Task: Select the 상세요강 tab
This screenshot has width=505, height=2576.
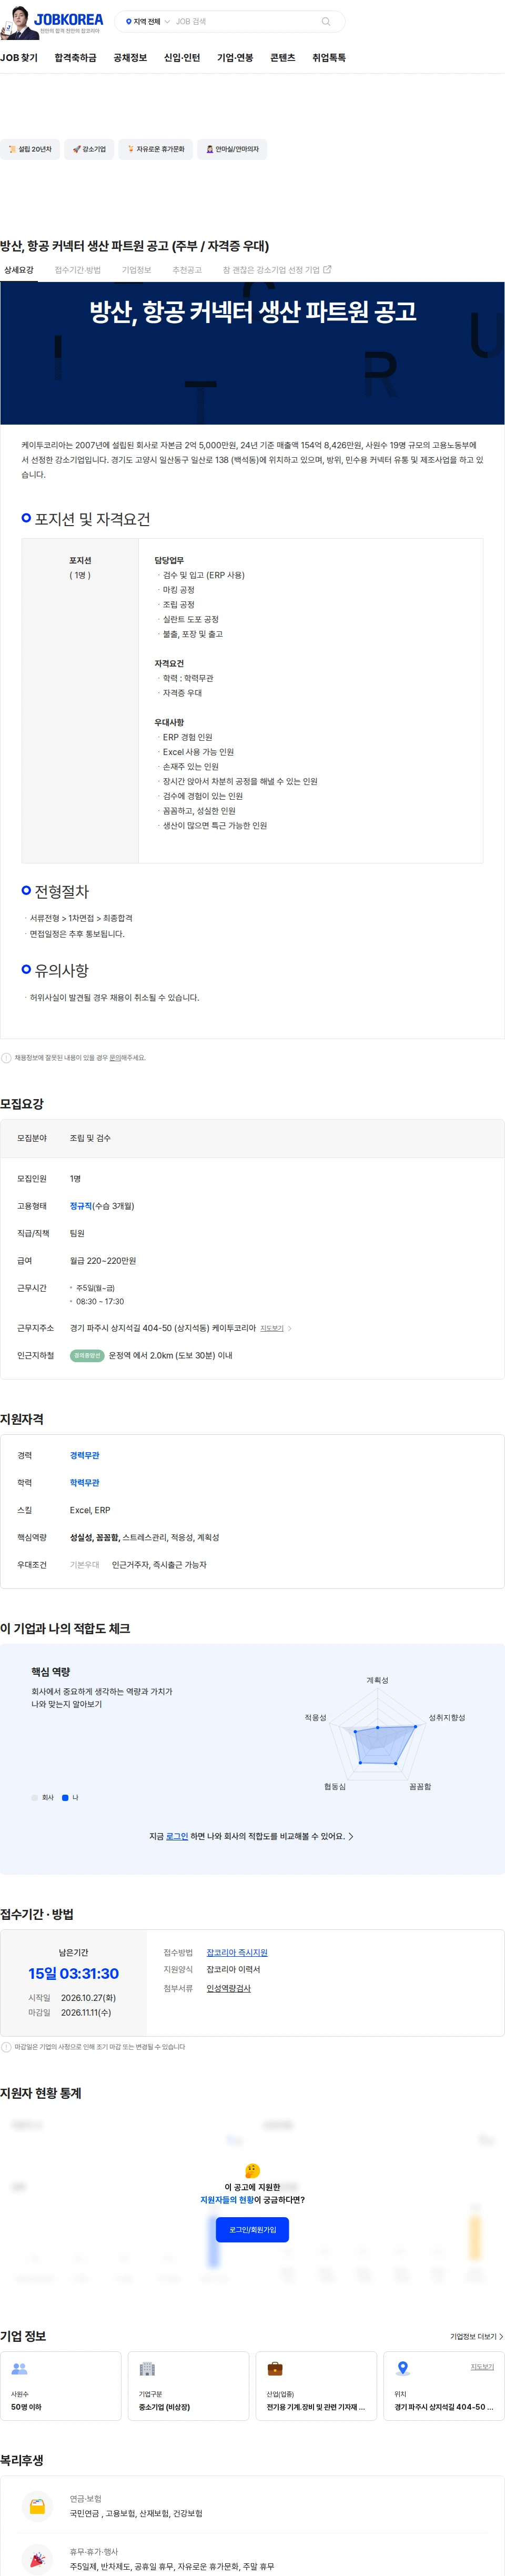Action: click(19, 270)
